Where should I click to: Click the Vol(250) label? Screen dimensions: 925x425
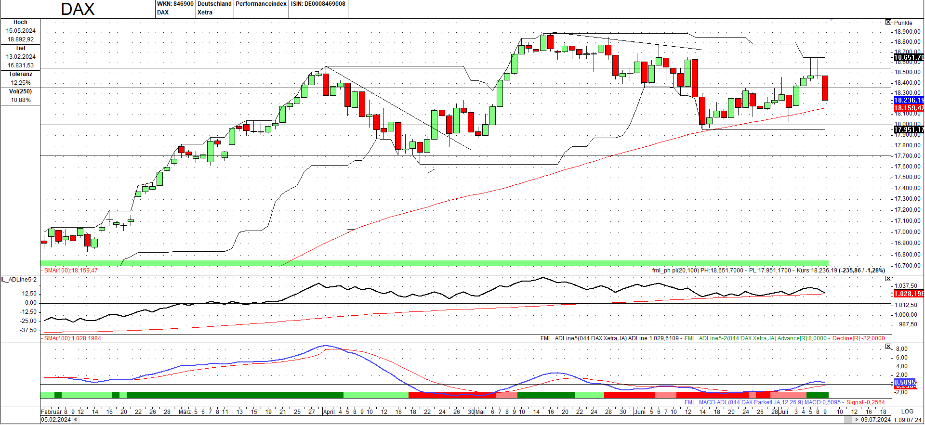point(20,91)
